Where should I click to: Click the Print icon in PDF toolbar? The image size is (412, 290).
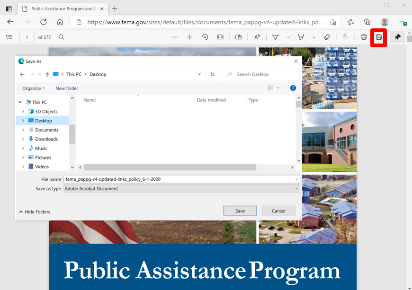[364, 37]
